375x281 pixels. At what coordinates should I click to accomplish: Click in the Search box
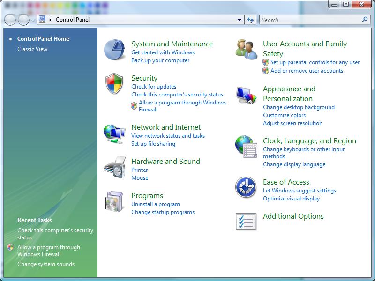(x=309, y=20)
